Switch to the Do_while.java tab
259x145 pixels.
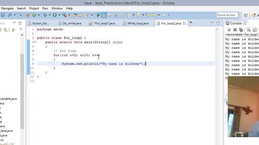coord(70,23)
